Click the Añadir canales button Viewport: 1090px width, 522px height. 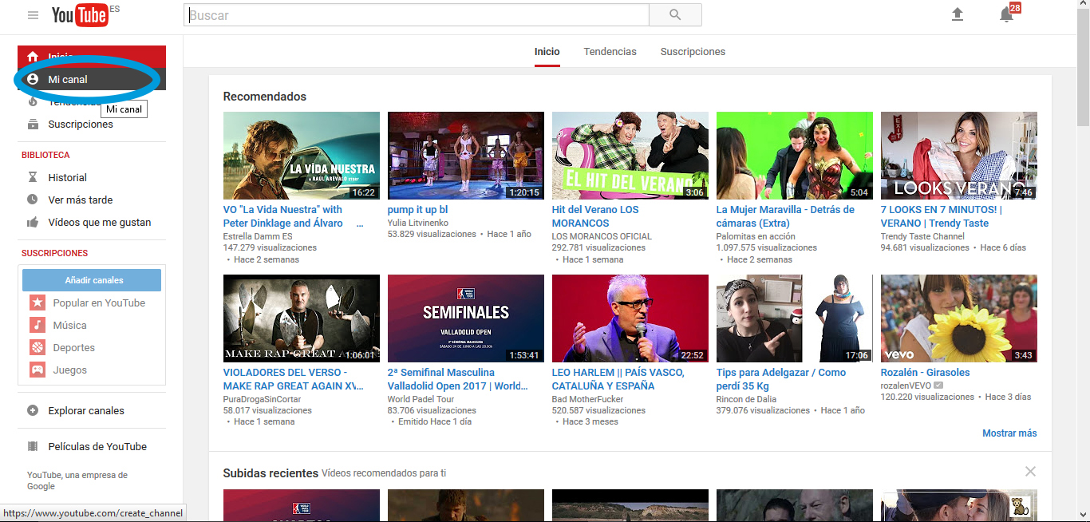(92, 280)
